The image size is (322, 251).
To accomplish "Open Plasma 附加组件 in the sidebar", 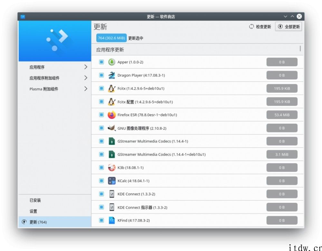I will pyautogui.click(x=55, y=89).
